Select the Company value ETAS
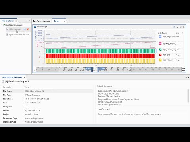 click(27, 106)
